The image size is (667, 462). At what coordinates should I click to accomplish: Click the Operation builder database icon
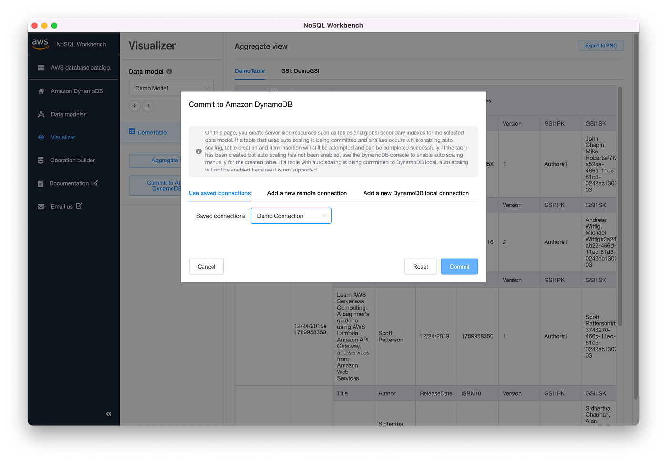click(x=40, y=161)
